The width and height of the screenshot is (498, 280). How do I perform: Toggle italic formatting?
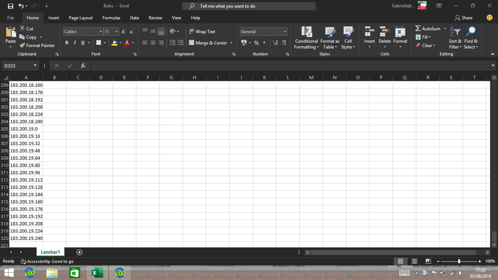[74, 43]
